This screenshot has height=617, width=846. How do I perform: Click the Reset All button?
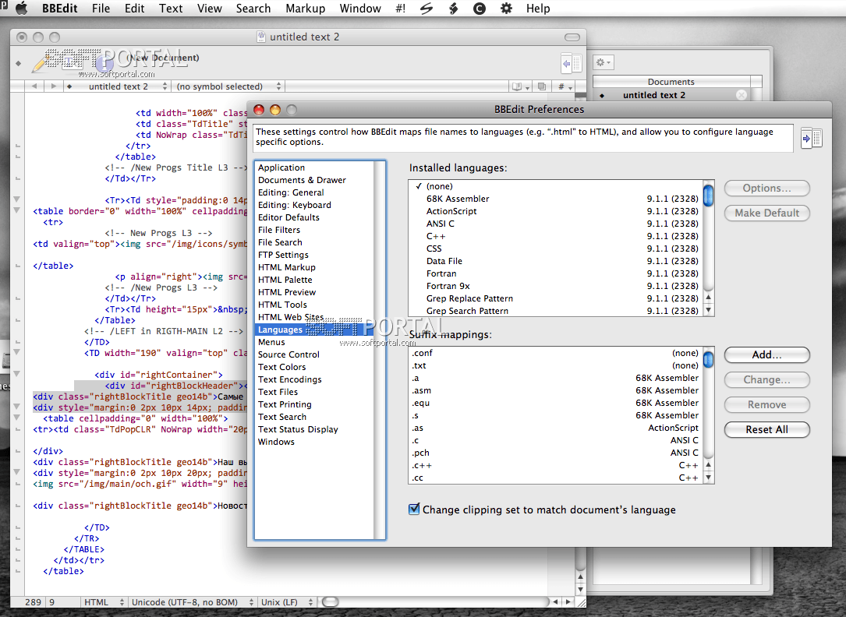766,430
